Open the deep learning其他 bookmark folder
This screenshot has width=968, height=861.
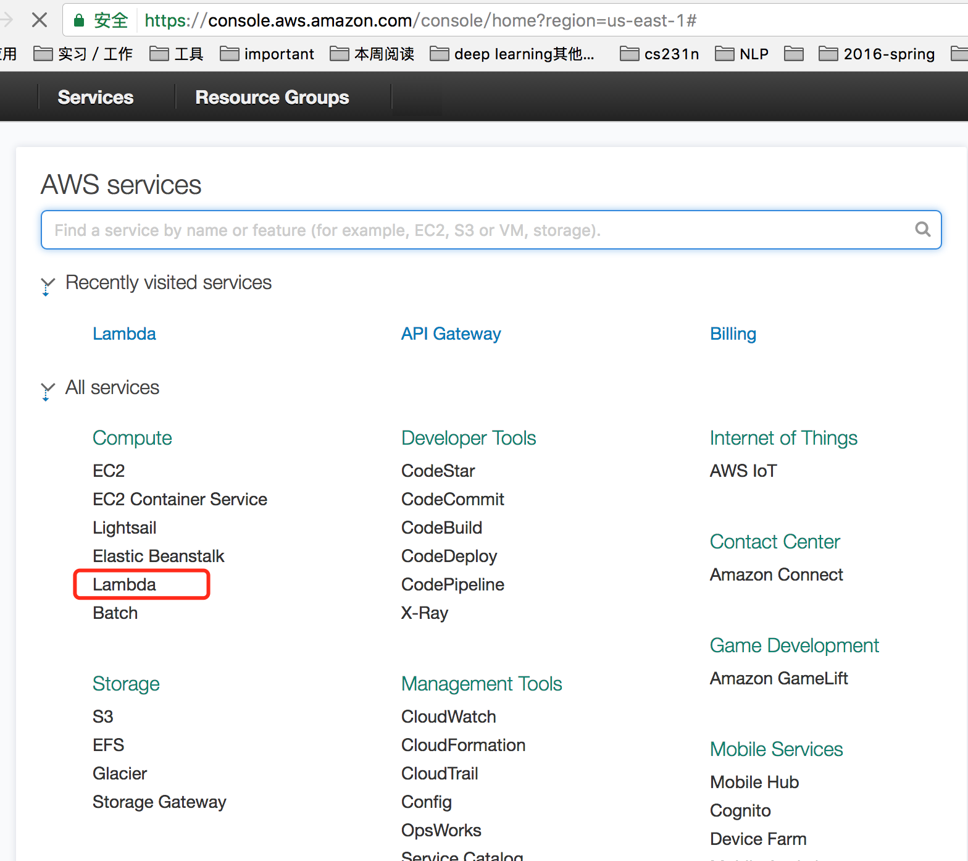[512, 54]
